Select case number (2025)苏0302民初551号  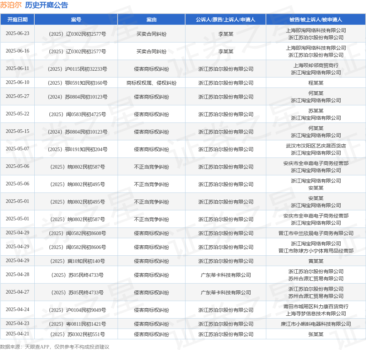[x=78, y=335]
